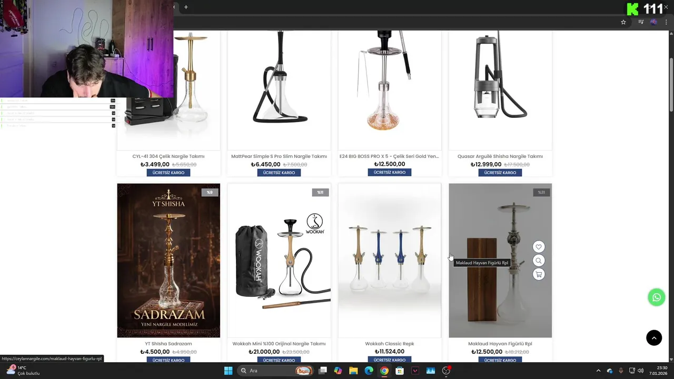Open the volume control in system tray
Viewport: 674px width, 379px height.
(x=641, y=371)
